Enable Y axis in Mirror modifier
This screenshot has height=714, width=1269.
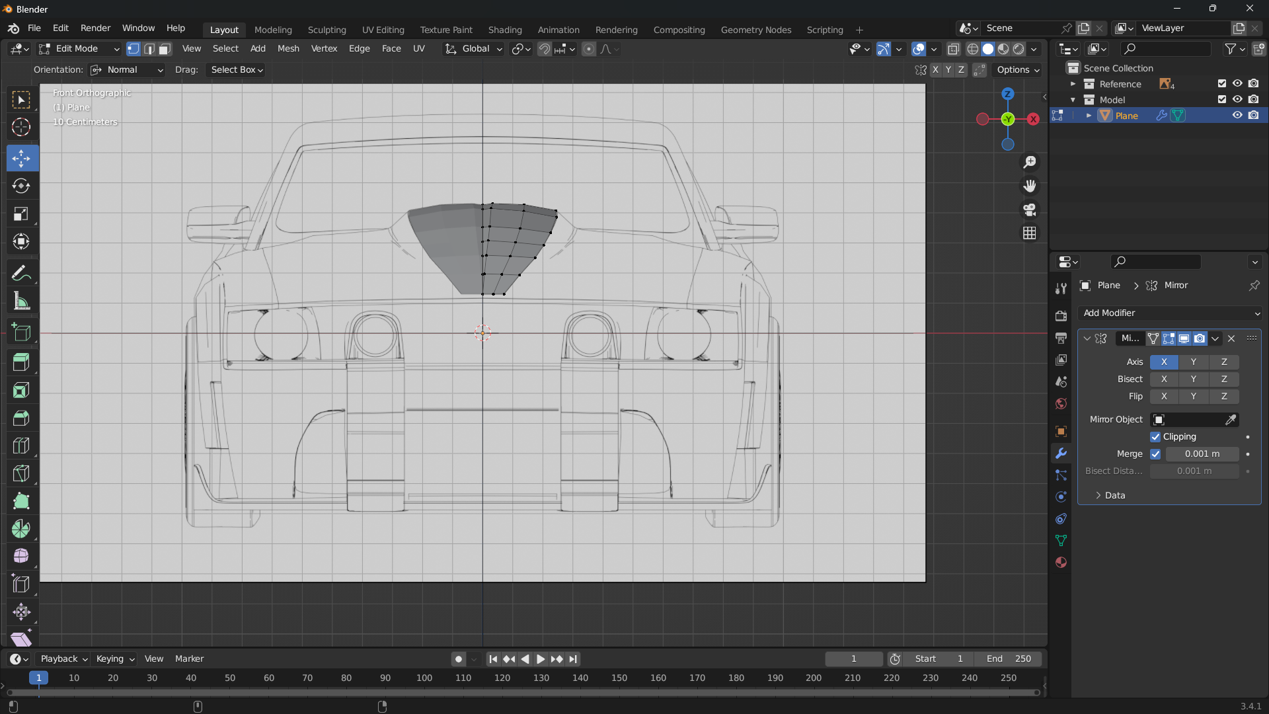point(1193,362)
